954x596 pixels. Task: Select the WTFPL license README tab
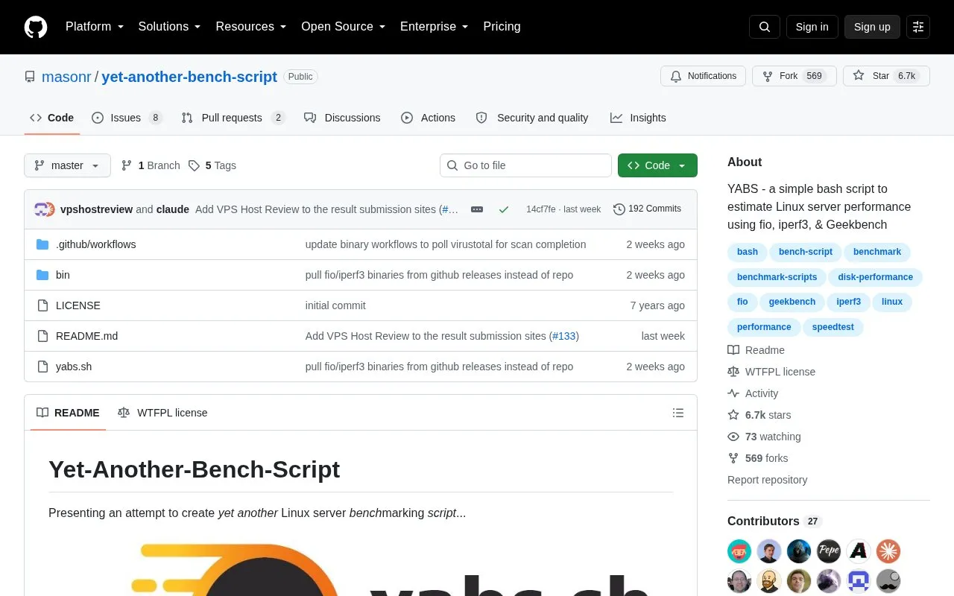coord(162,413)
